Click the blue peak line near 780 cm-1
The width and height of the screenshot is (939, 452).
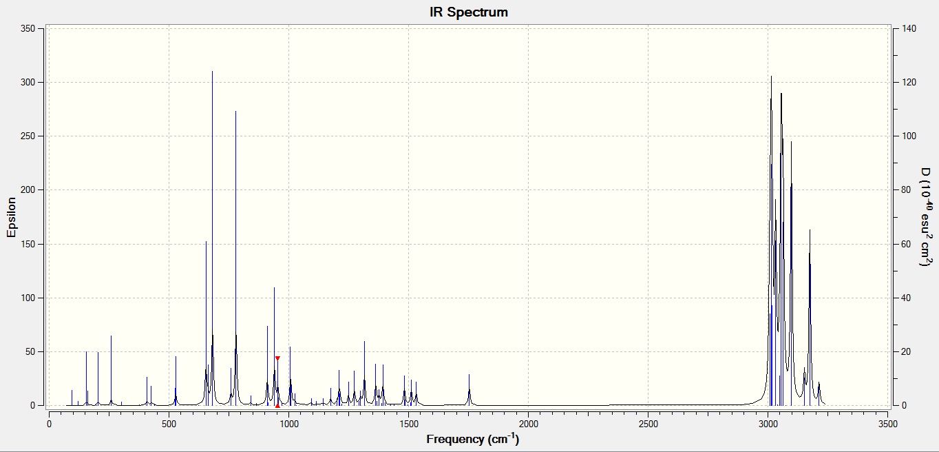[x=235, y=258]
